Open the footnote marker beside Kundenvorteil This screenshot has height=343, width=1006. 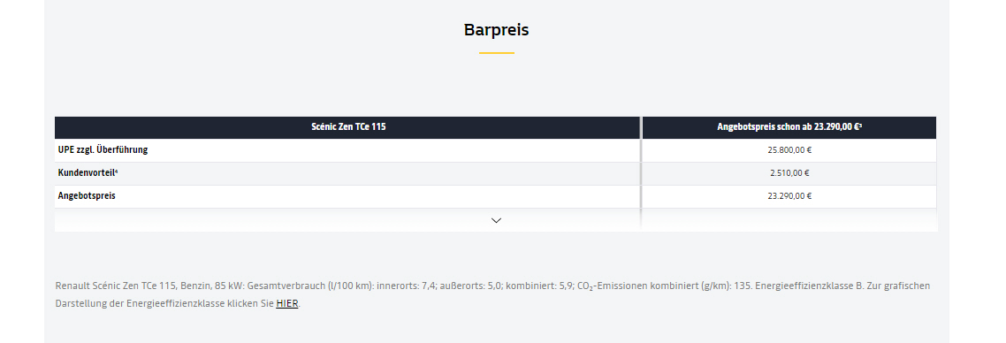click(116, 171)
